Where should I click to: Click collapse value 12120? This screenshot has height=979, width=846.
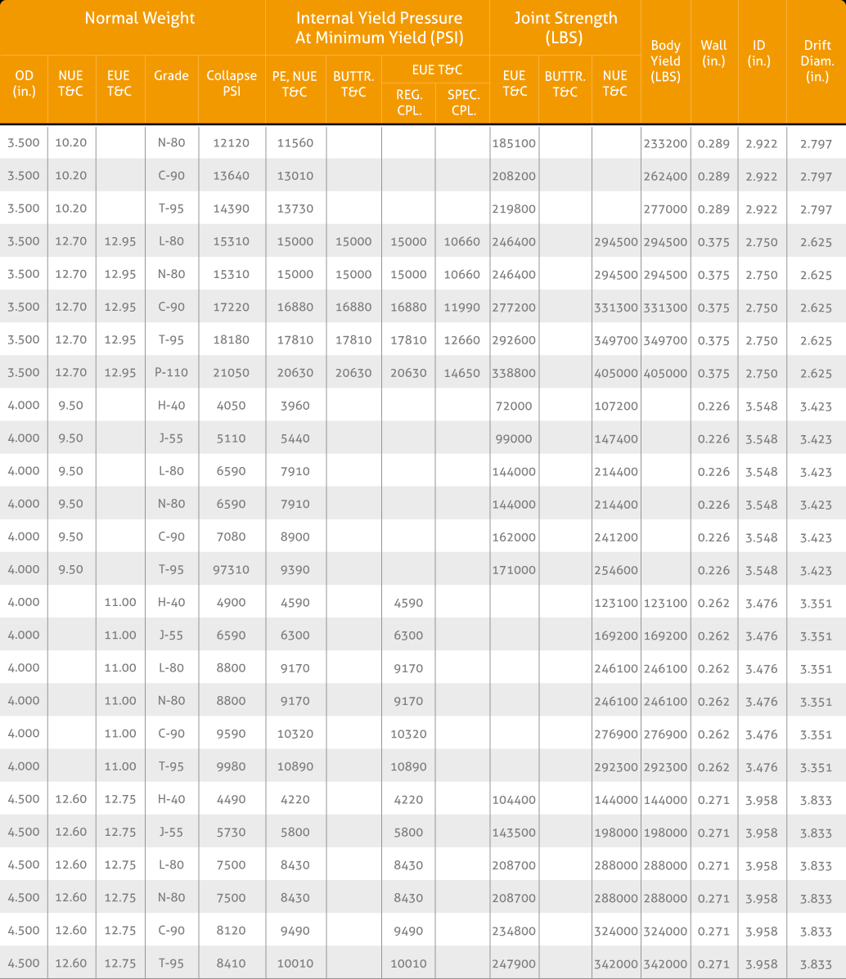click(x=232, y=143)
